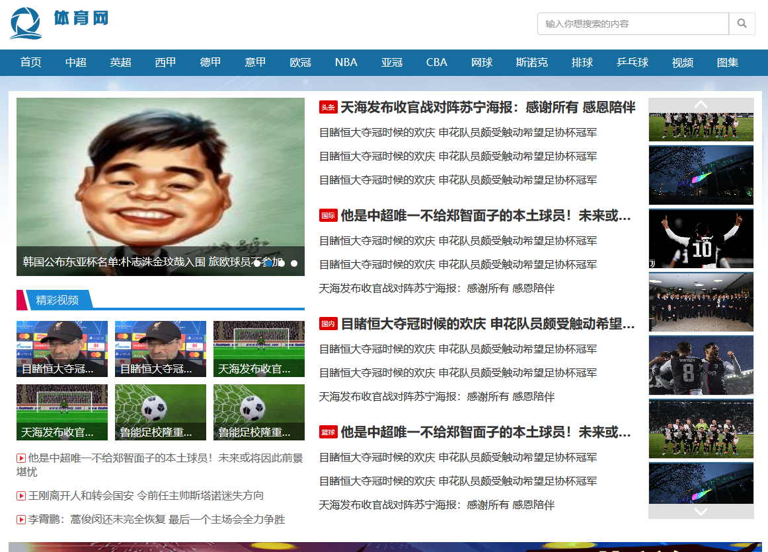
Task: Click the red 国际 tag badge
Action: point(328,215)
